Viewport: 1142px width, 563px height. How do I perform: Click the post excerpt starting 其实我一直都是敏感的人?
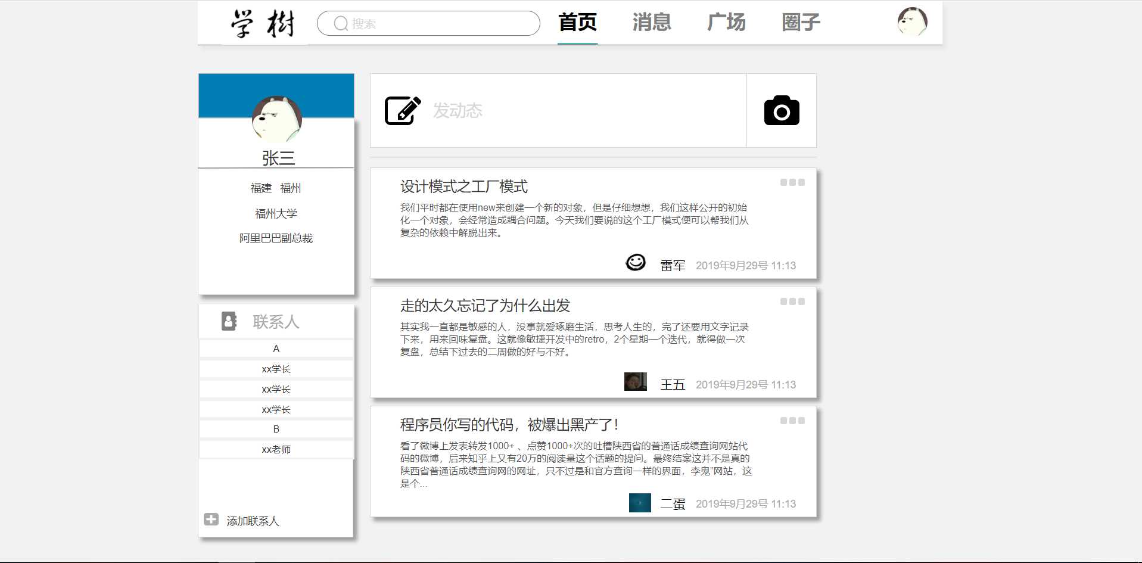574,339
